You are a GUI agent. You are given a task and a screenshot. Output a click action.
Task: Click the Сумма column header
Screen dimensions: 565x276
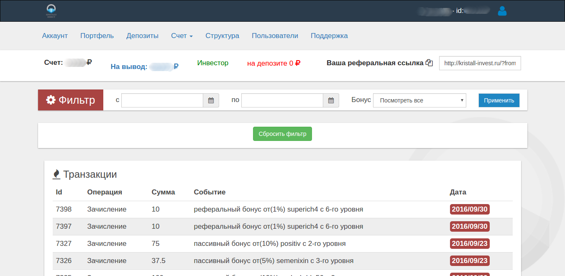pos(163,192)
